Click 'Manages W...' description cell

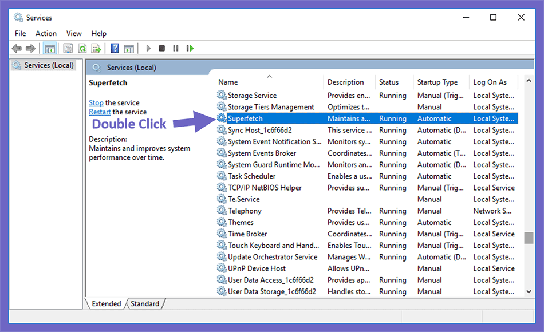tap(349, 256)
